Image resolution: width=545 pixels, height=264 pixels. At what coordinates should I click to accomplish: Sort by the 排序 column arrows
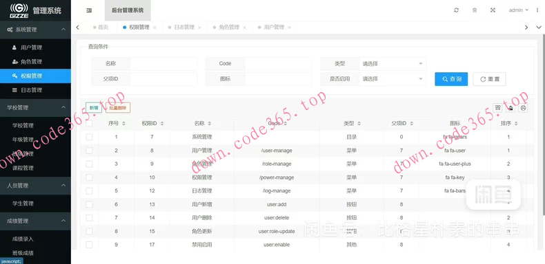point(516,123)
